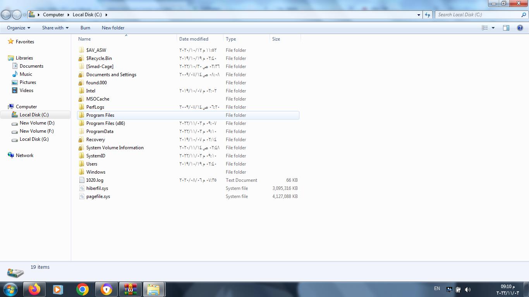Viewport: 529px width, 297px height.
Task: Open the change view dropdown arrow
Action: pyautogui.click(x=493, y=28)
